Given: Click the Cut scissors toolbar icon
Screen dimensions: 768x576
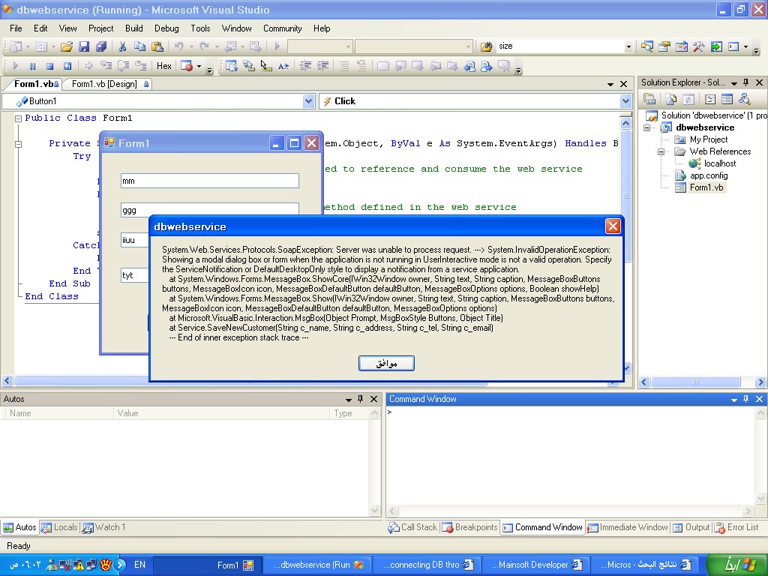Looking at the screenshot, I should 122,46.
